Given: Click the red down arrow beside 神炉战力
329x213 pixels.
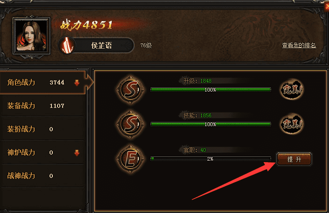Looking at the screenshot, I should pyautogui.click(x=77, y=153).
